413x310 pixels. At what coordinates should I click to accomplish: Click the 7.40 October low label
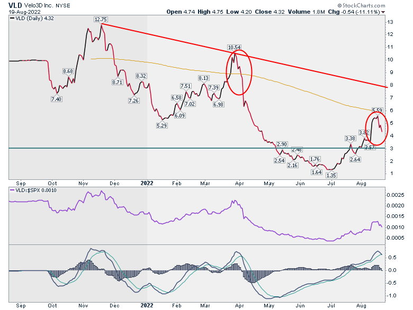(x=56, y=99)
